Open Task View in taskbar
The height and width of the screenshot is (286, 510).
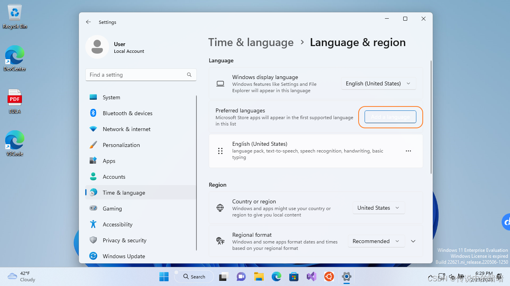click(224, 277)
